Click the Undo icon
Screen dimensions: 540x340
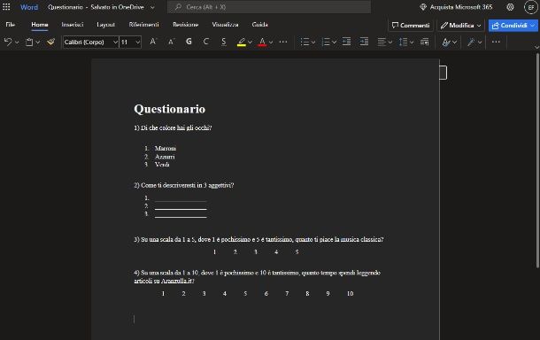8,42
